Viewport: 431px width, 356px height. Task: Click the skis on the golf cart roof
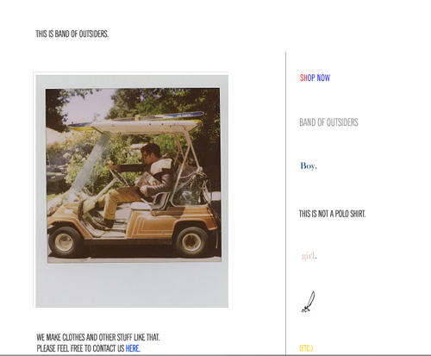click(x=135, y=120)
